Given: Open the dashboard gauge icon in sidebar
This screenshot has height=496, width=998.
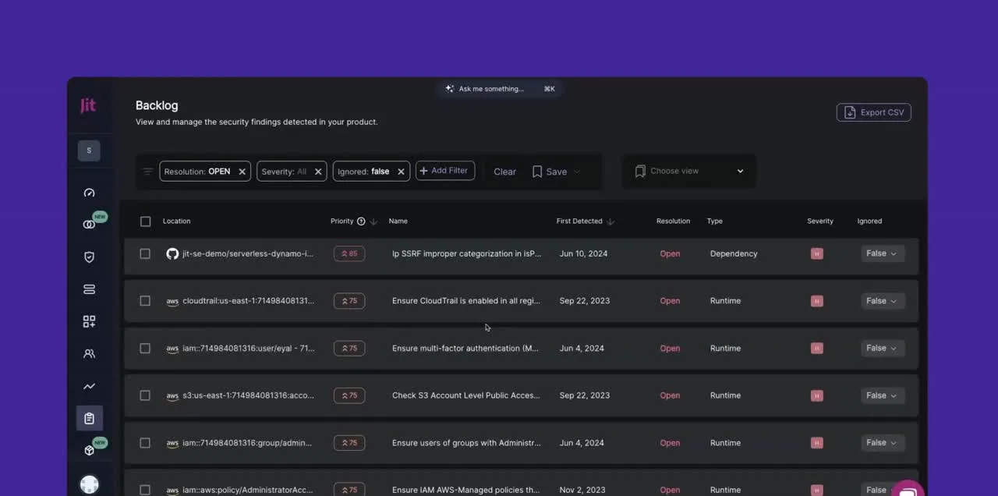Looking at the screenshot, I should click(89, 193).
